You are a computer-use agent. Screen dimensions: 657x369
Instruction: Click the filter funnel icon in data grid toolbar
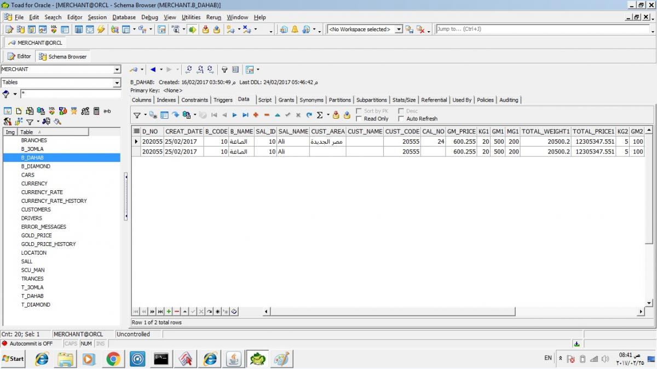pos(137,115)
